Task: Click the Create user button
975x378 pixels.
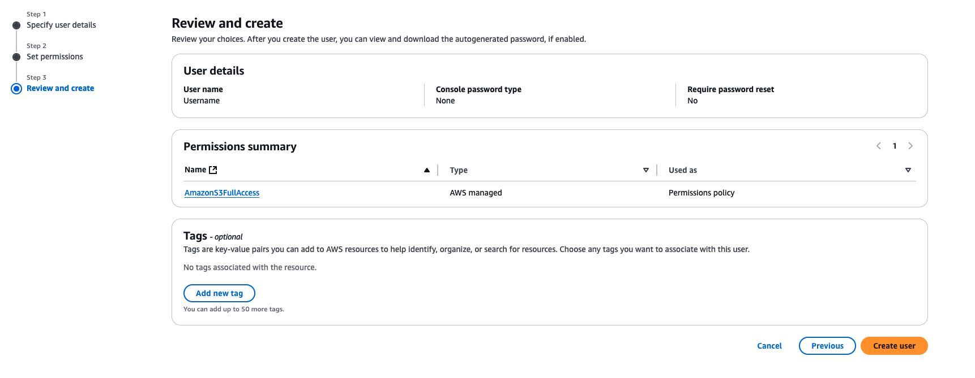Action: pyautogui.click(x=894, y=346)
